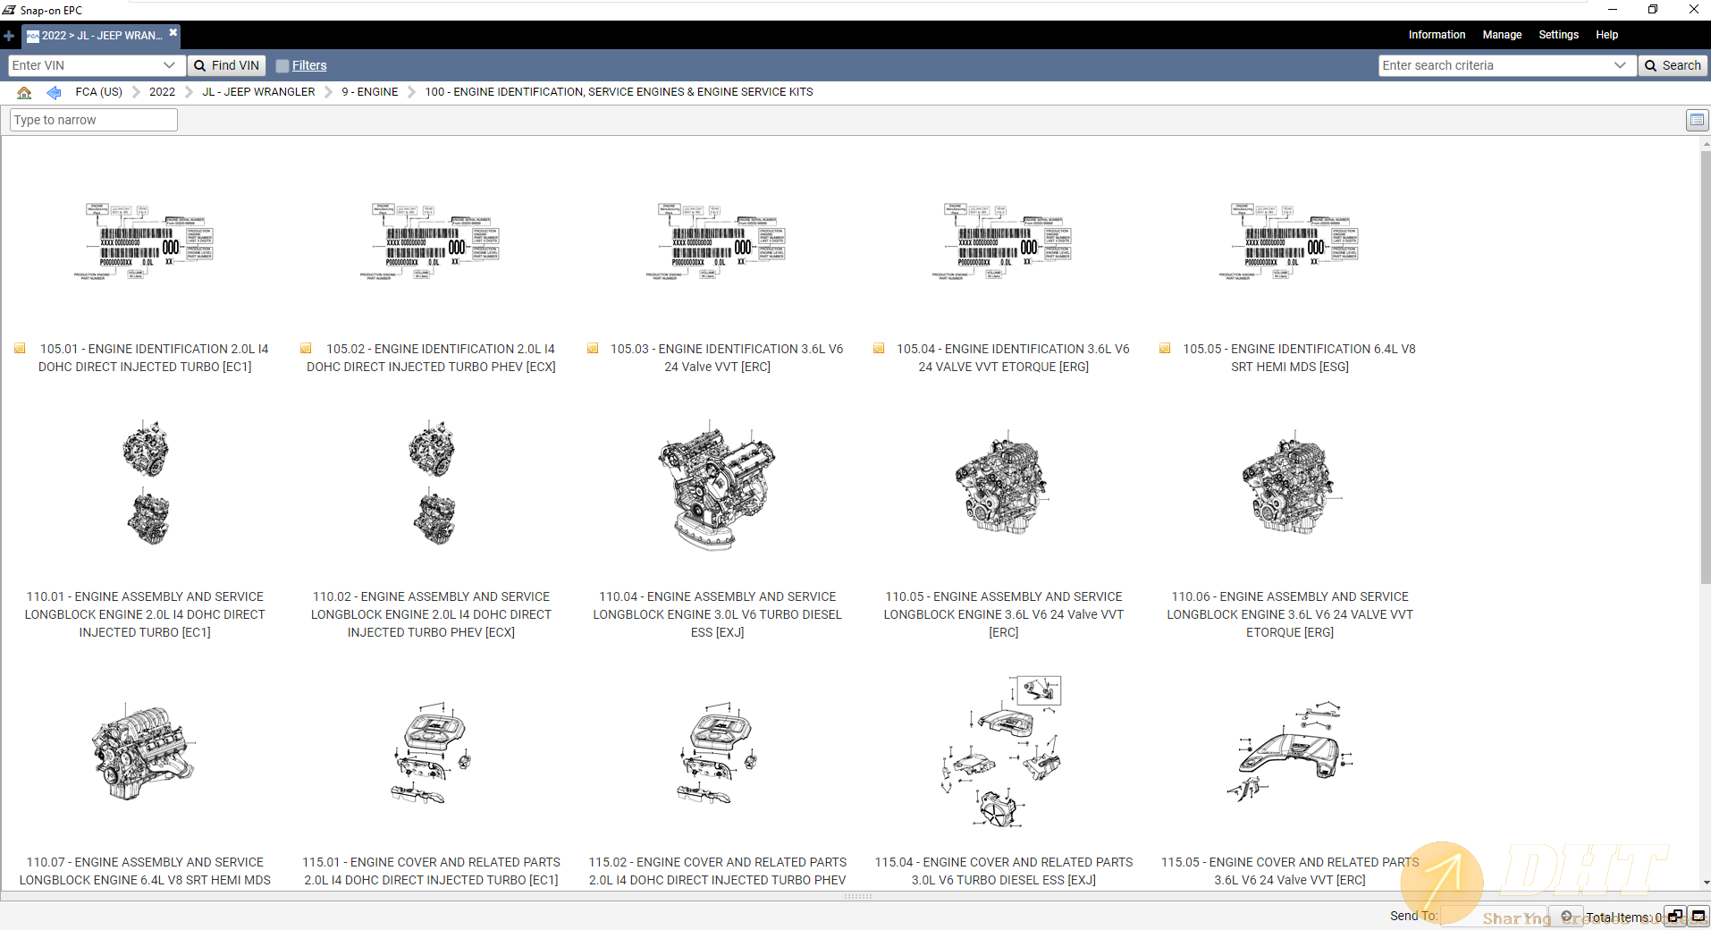
Task: Open 115.02 engine cover PHEV thumbnail
Action: pos(717,753)
